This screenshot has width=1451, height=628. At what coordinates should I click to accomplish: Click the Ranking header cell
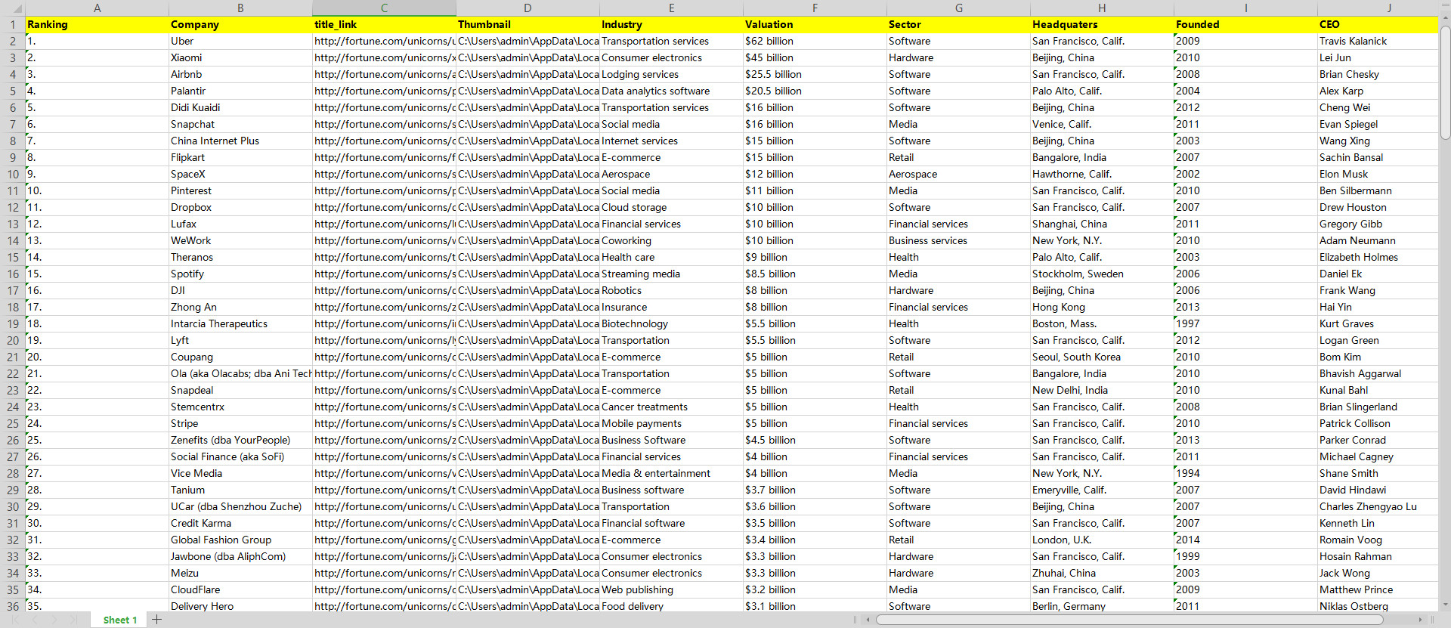(x=97, y=24)
